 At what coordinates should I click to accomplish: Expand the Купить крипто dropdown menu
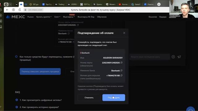pyautogui.click(x=44, y=17)
